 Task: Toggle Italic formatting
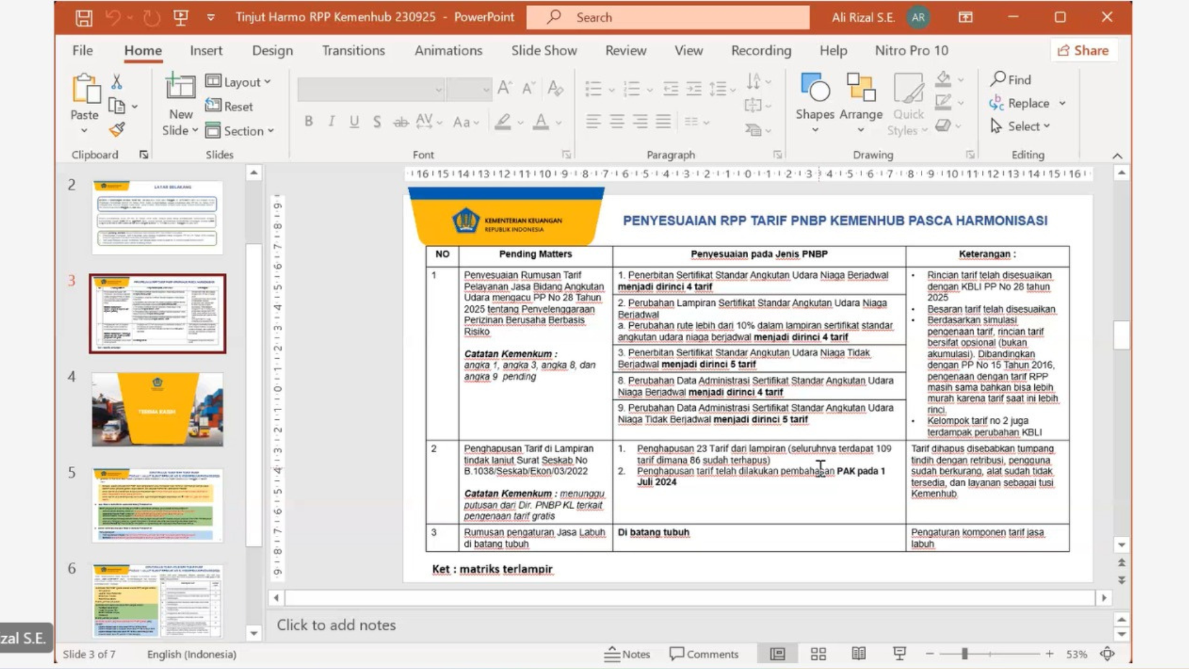(x=331, y=122)
